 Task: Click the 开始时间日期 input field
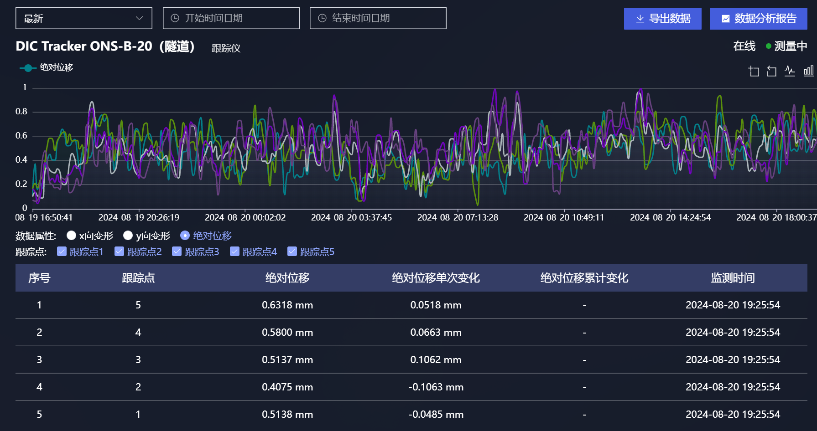(x=231, y=18)
